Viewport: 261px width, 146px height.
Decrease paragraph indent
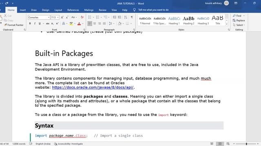pos(114,17)
